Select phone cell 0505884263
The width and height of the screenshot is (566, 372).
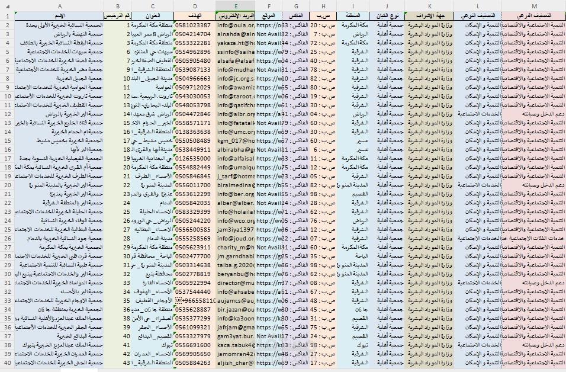195,363
